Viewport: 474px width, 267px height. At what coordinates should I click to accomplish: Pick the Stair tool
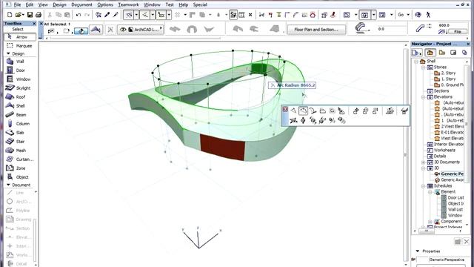(20, 142)
